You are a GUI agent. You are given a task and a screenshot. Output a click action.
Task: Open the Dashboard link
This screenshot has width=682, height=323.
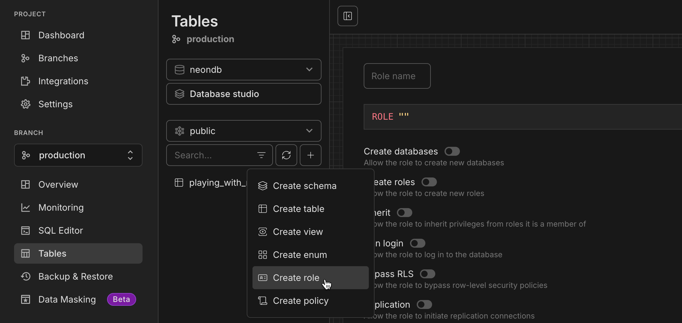tap(61, 35)
